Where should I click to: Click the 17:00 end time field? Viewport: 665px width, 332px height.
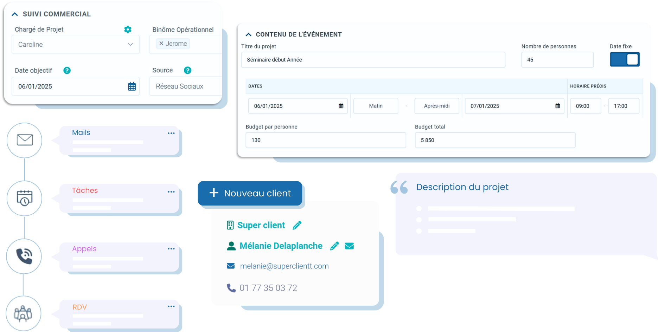pos(624,106)
